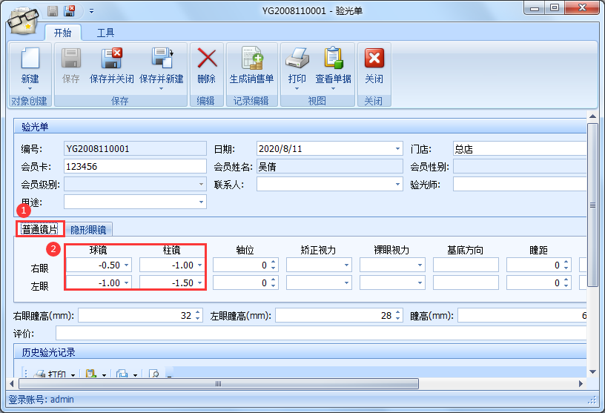The width and height of the screenshot is (605, 413).
Task: Open the 日期 date dropdown
Action: click(398, 148)
